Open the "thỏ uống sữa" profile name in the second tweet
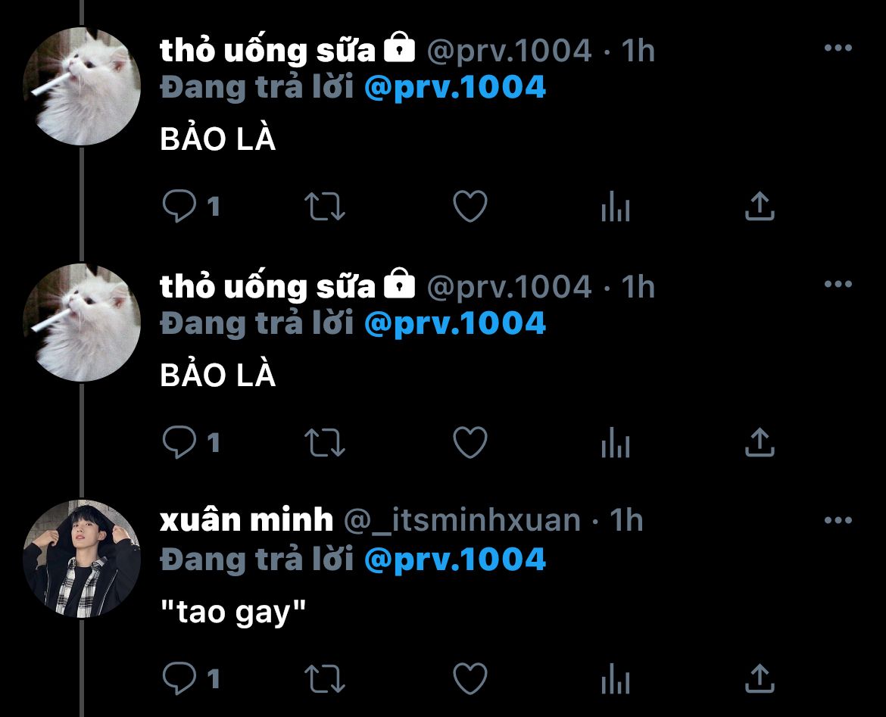This screenshot has height=717, width=886. click(267, 286)
